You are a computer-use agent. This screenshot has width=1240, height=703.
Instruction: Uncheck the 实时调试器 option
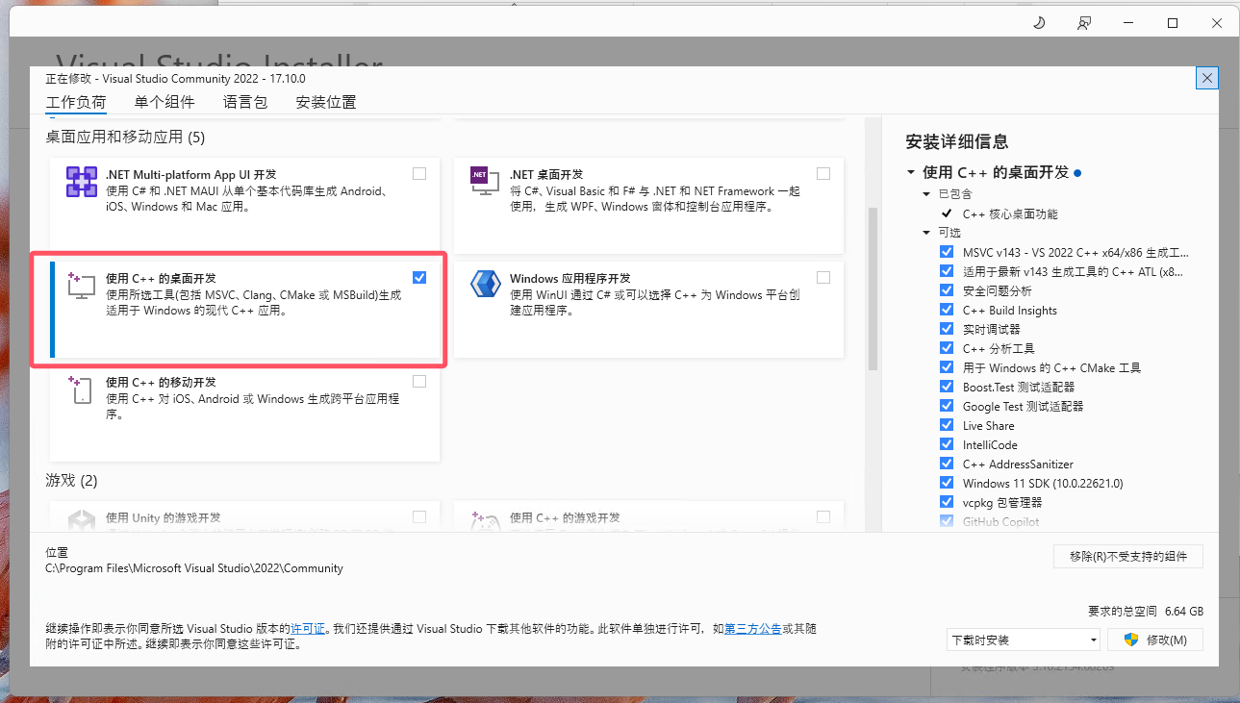coord(947,329)
